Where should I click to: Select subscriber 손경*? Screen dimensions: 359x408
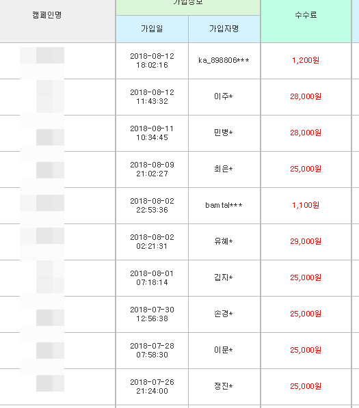click(x=224, y=314)
